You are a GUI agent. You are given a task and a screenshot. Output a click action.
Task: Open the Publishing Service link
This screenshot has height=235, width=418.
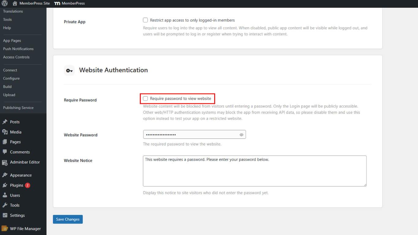(x=18, y=108)
